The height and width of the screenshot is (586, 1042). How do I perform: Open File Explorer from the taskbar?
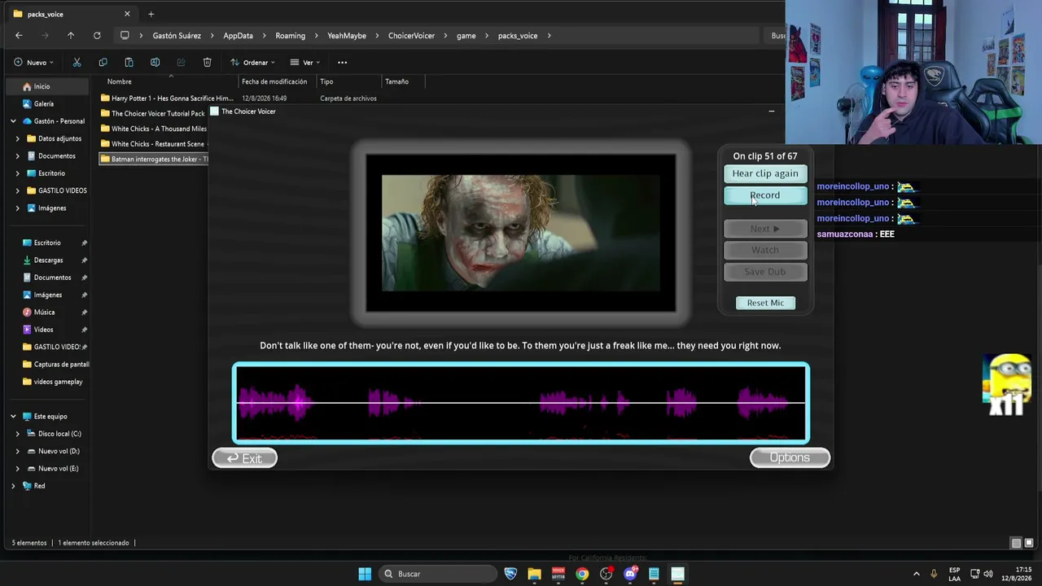click(x=534, y=574)
